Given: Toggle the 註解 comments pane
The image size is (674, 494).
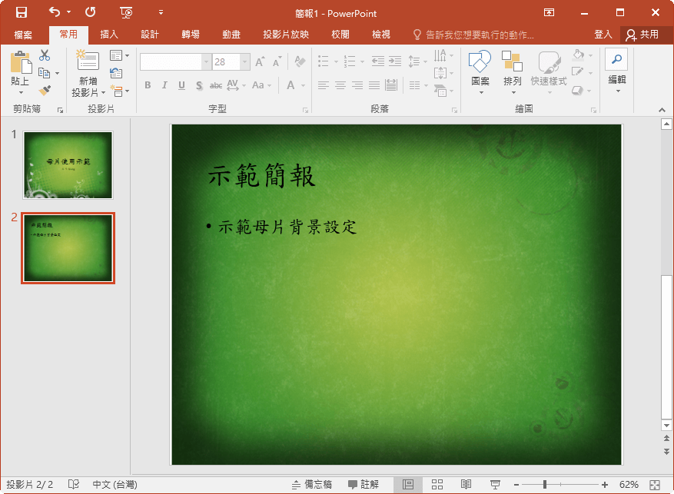Looking at the screenshot, I should click(364, 485).
